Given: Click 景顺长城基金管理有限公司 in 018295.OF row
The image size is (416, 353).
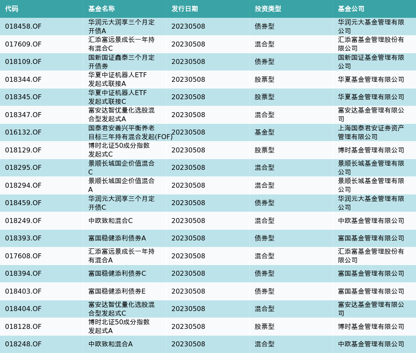Looking at the screenshot, I should [x=371, y=168].
